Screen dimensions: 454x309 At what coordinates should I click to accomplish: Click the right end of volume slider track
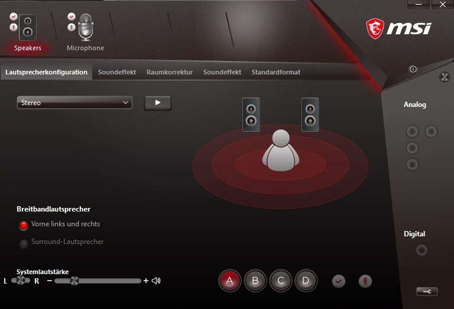(x=139, y=281)
